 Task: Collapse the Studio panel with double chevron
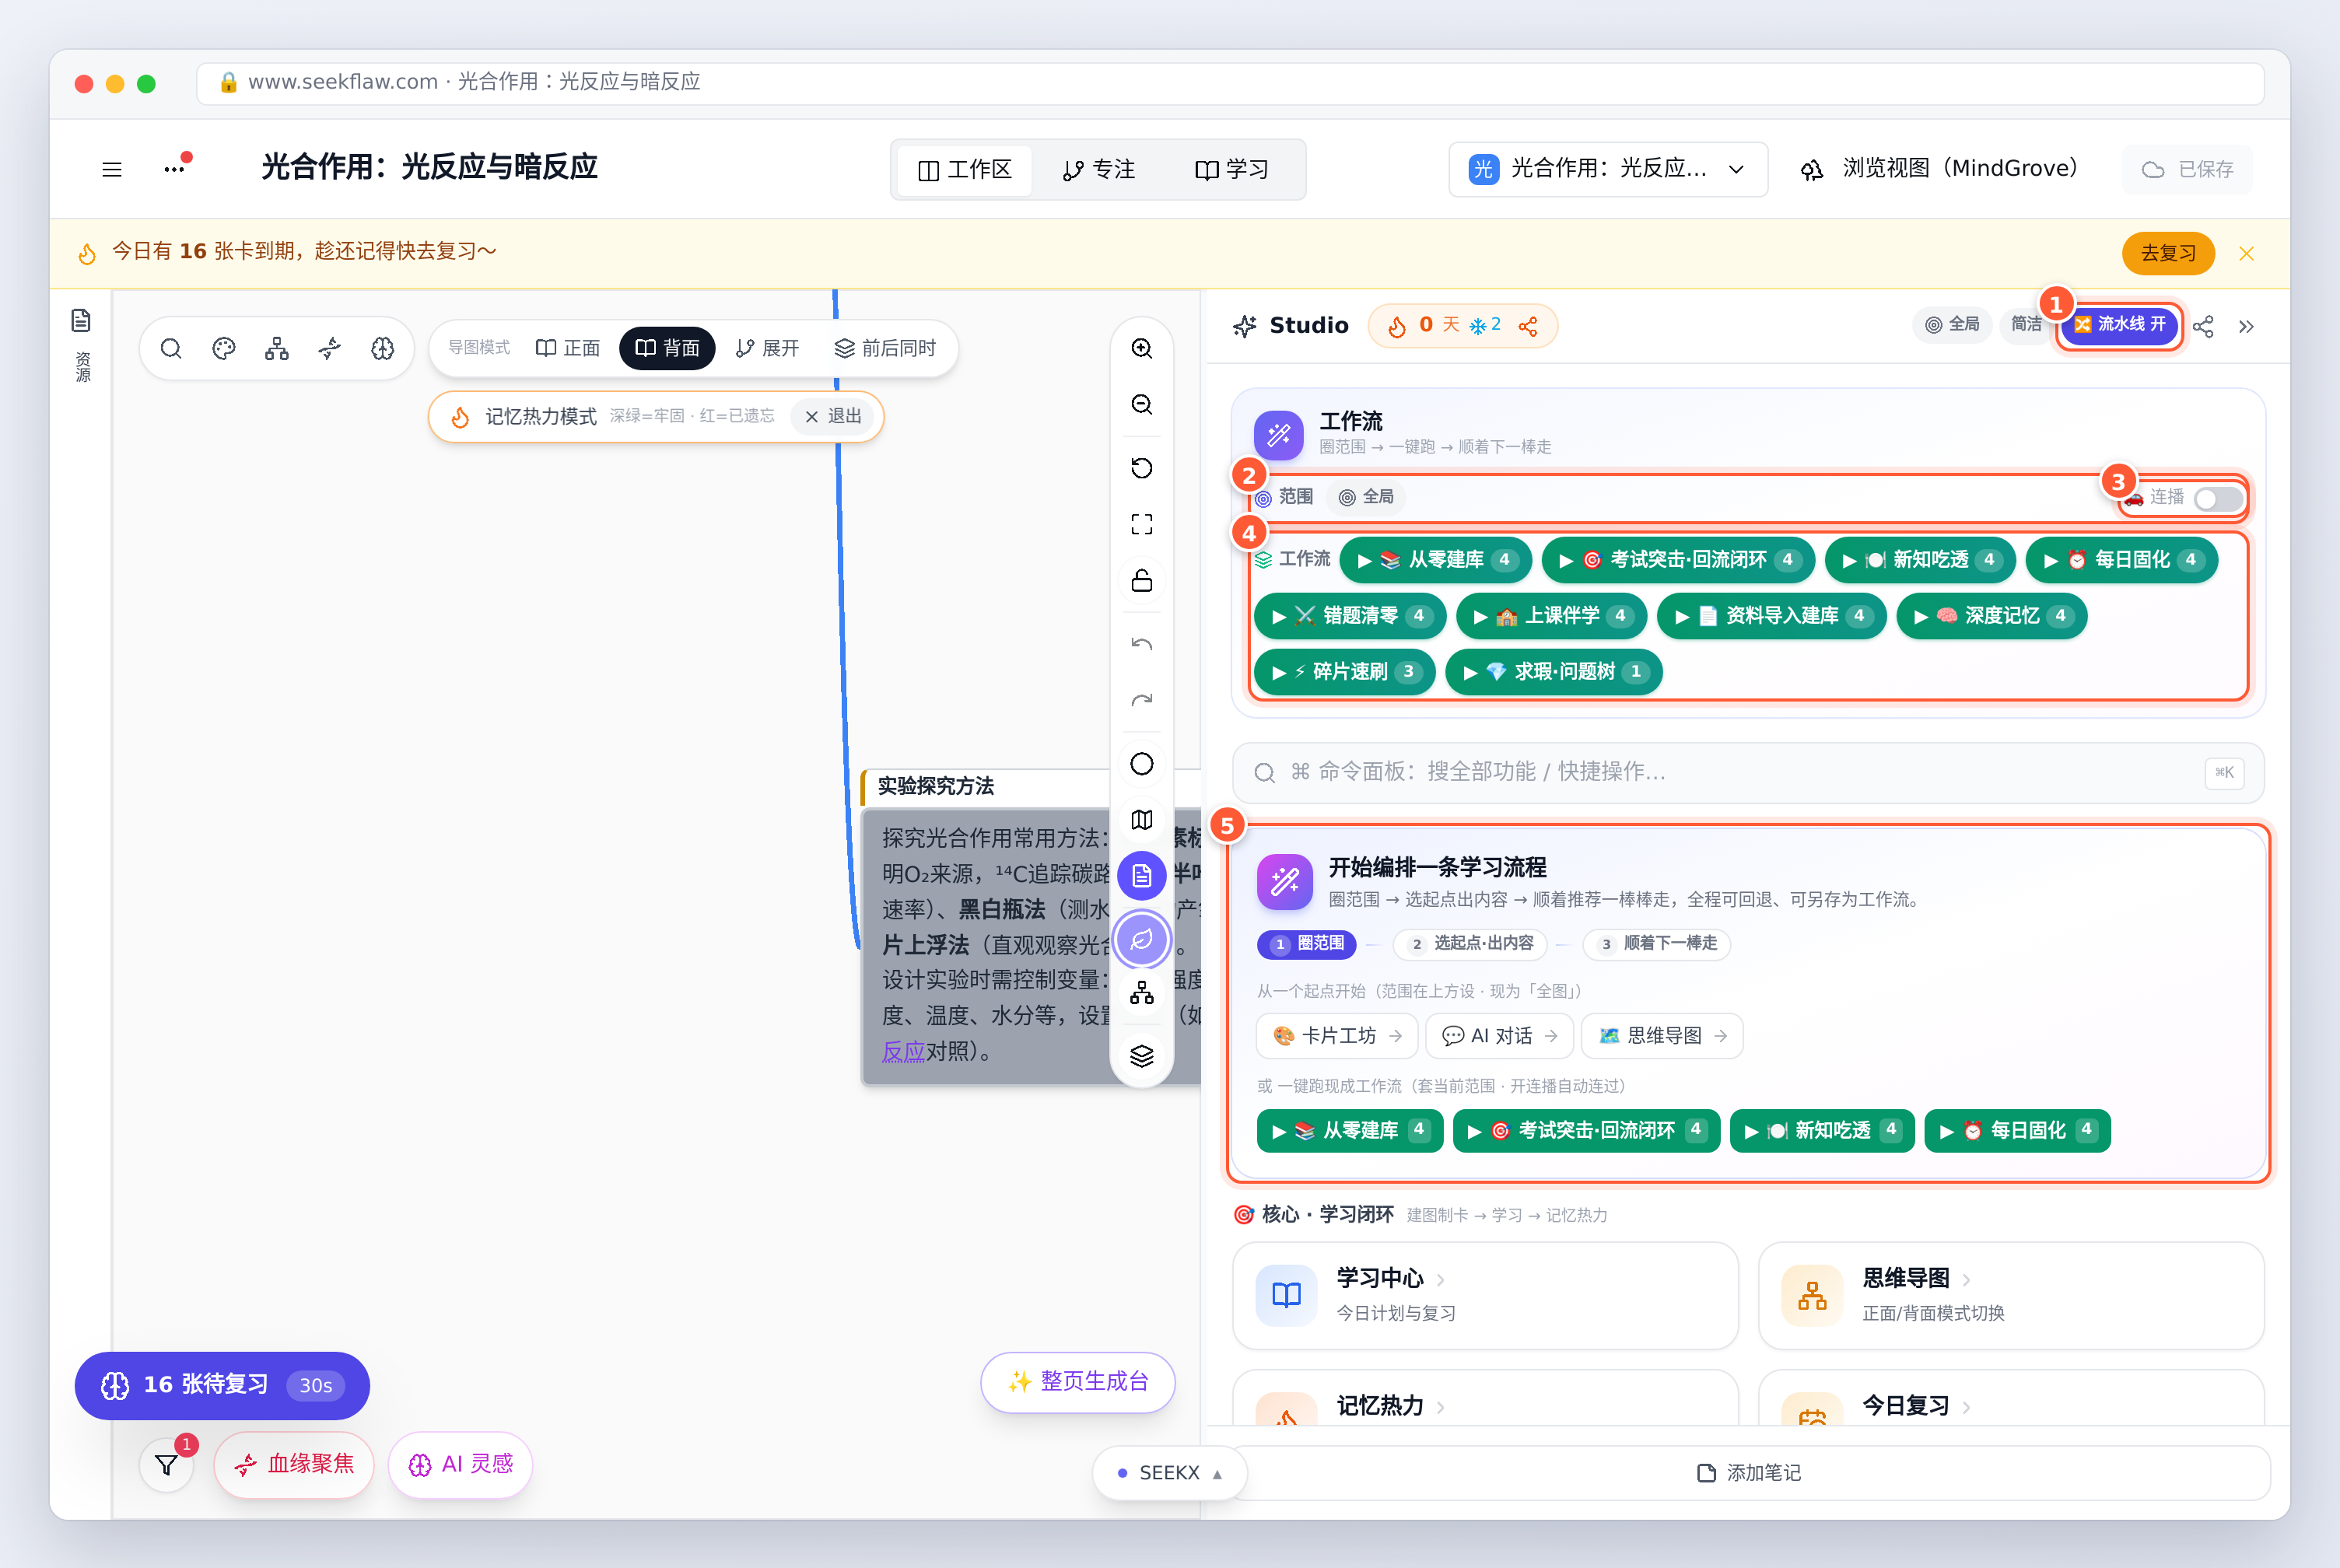tap(2246, 326)
